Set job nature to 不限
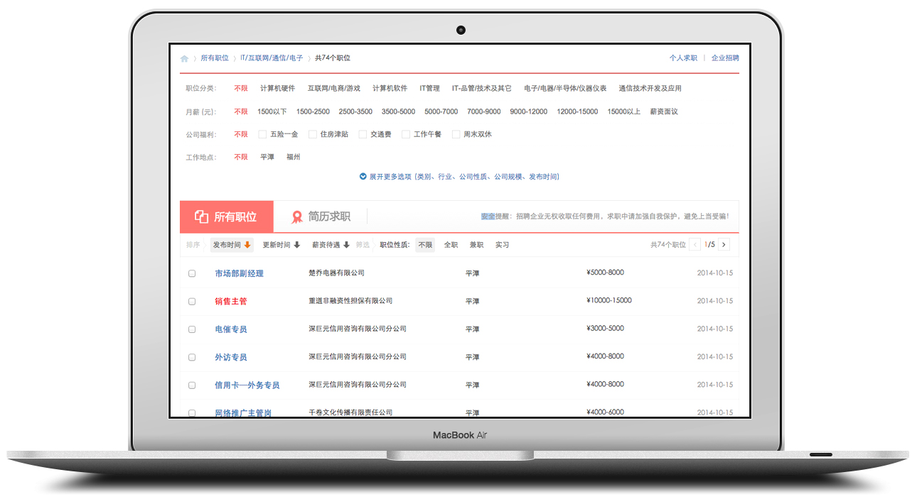 [425, 245]
